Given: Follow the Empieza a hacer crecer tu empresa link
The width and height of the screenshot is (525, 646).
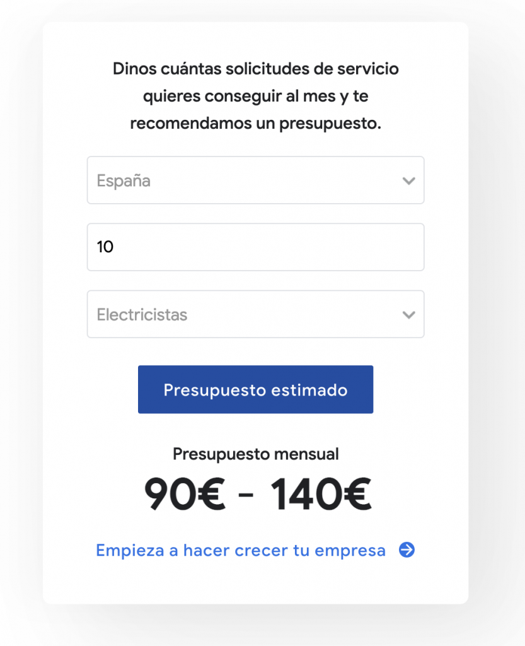Looking at the screenshot, I should click(240, 550).
